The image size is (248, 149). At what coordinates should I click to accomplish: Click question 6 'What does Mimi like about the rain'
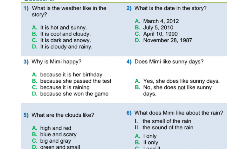(179, 113)
